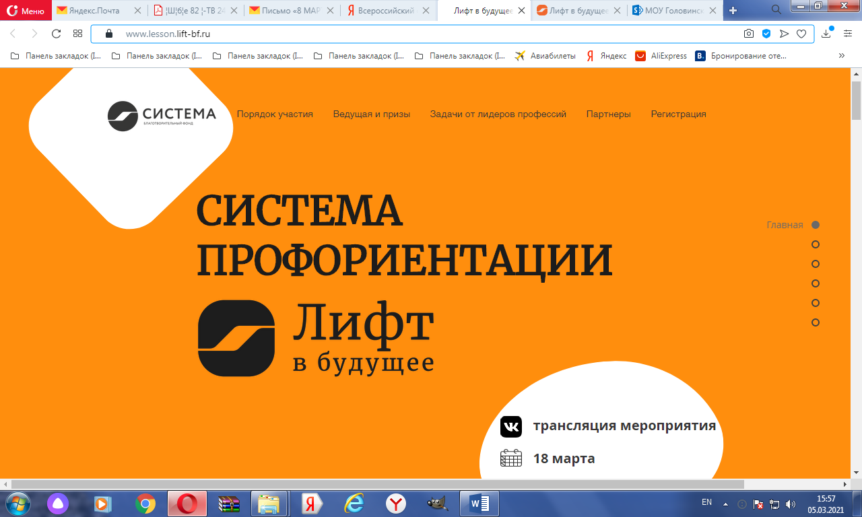The height and width of the screenshot is (517, 862).
Task: Open the Яндекс bookmark
Action: pos(605,56)
